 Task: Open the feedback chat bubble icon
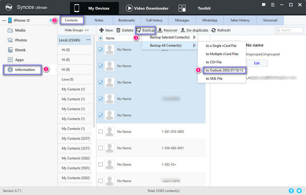[264, 5]
